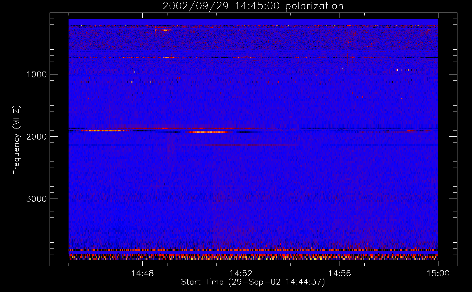Click the 1000 frequency tick label

[x=36, y=74]
